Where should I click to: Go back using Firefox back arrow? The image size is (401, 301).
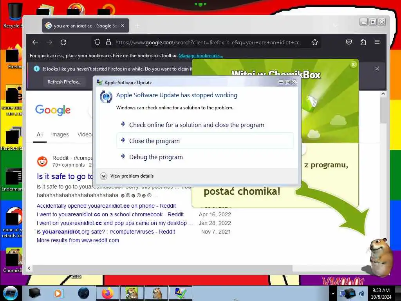click(x=35, y=42)
